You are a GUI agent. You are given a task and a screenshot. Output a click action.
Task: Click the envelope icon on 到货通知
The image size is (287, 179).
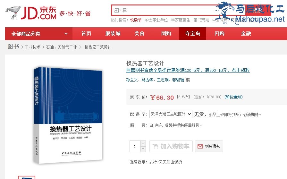(x=200, y=146)
